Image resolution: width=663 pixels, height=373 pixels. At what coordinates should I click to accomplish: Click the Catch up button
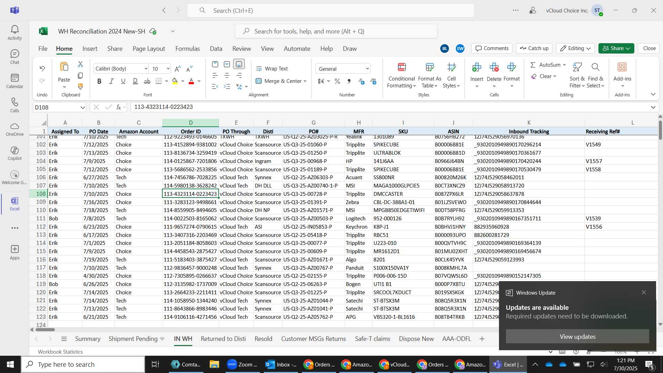pos(534,48)
